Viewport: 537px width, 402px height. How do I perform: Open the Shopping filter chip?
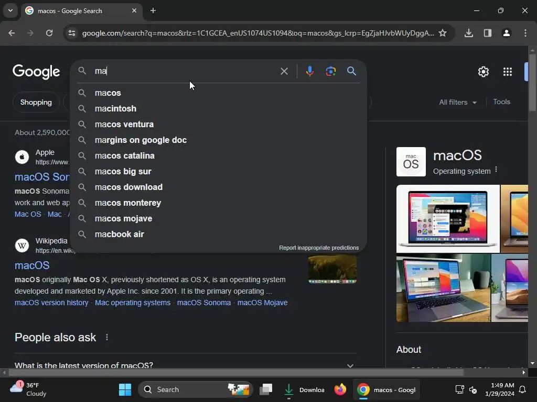point(36,102)
